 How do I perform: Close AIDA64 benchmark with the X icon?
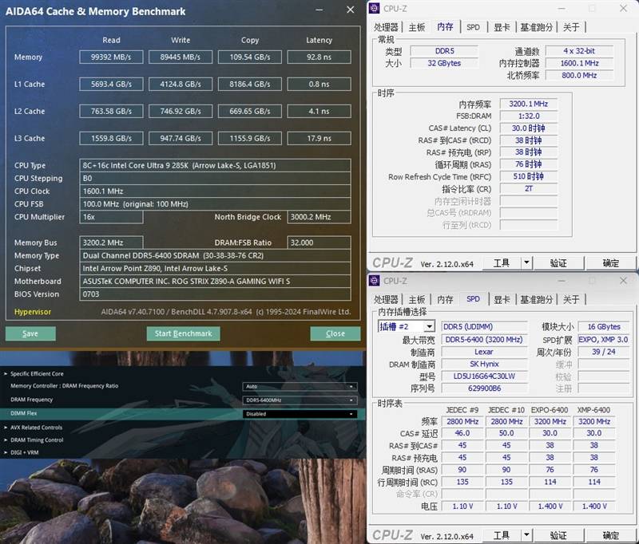350,10
